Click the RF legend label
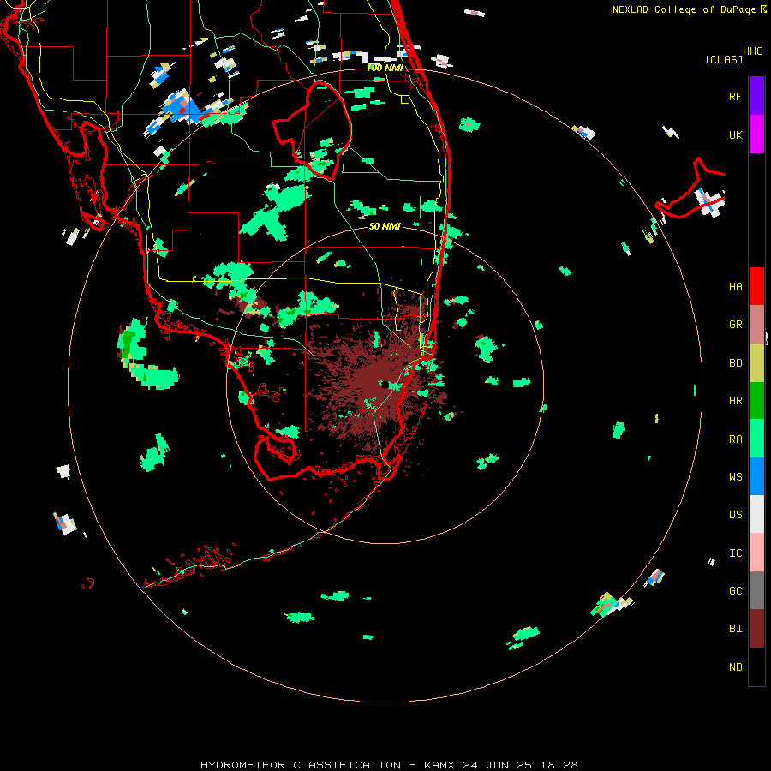Screen dimensions: 771x771 click(735, 96)
